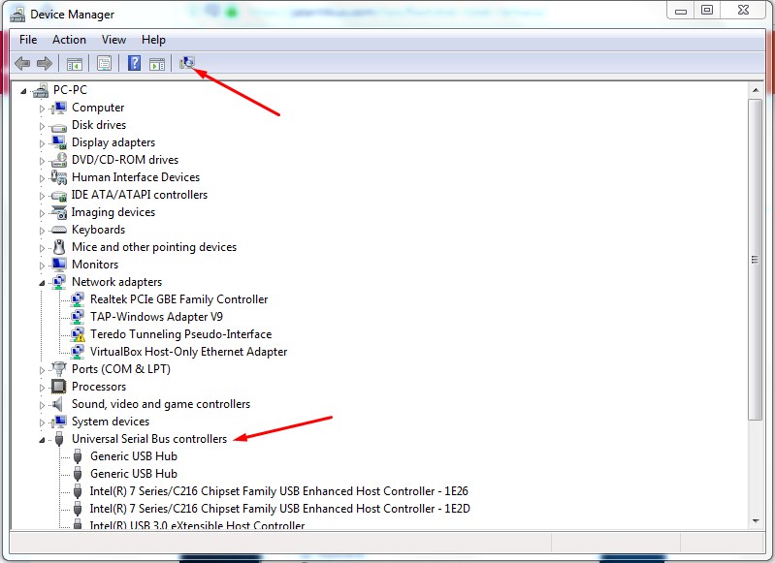
Task: Click the Show/Hide Action Pane toolbar icon
Action: 157,64
